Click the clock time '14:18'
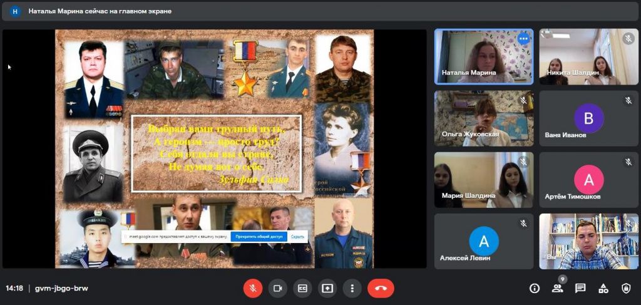This screenshot has width=641, height=305. pos(14,288)
